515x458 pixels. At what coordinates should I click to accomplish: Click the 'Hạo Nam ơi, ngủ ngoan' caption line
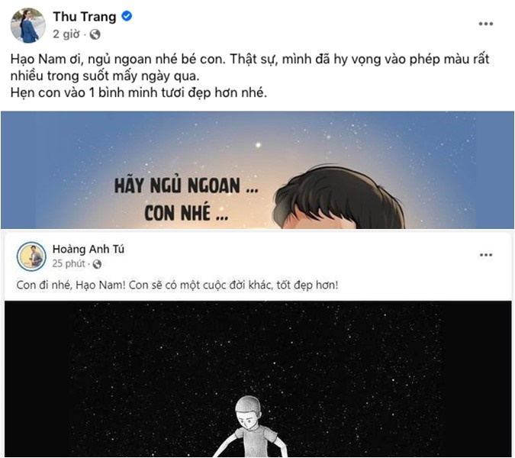(x=249, y=60)
